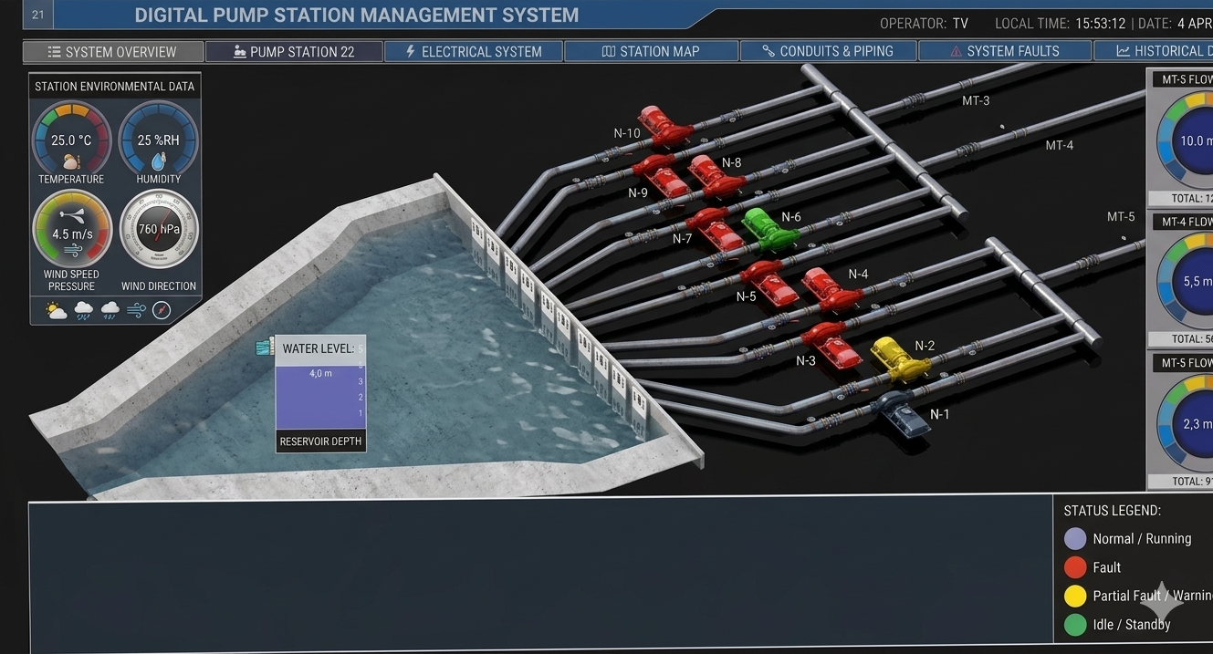1213x654 pixels.
Task: Click the Operator: TV field
Action: [x=924, y=24]
